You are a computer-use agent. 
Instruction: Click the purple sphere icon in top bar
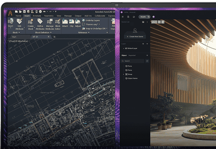point(153,17)
